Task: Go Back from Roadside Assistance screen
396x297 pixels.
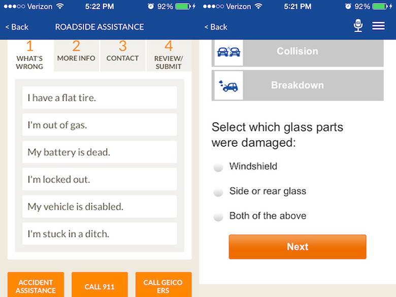Action: tap(17, 27)
